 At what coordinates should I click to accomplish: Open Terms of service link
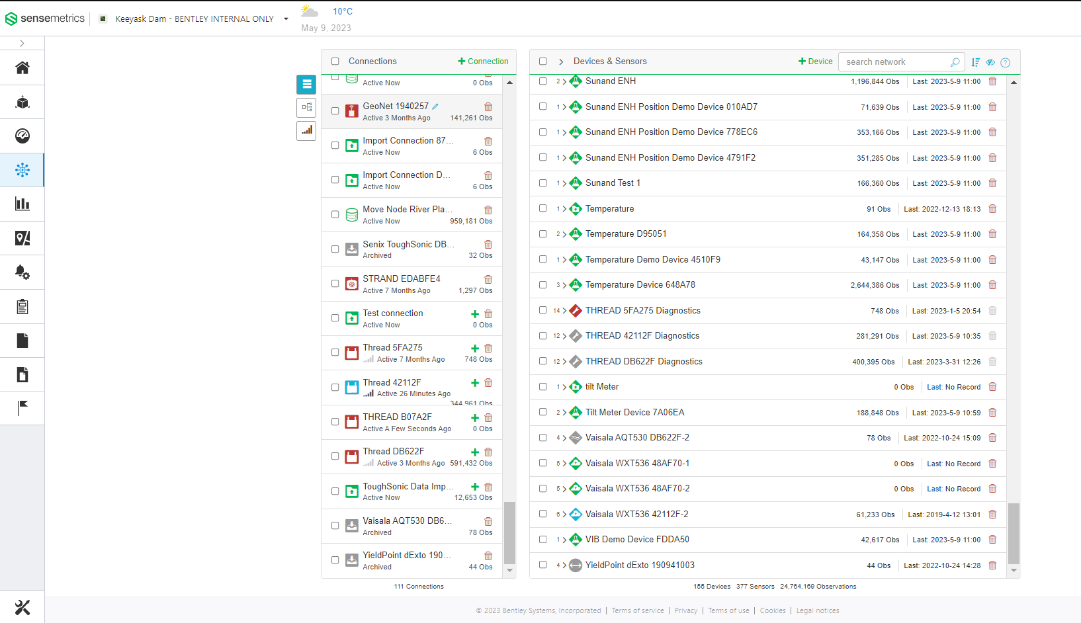coord(638,610)
